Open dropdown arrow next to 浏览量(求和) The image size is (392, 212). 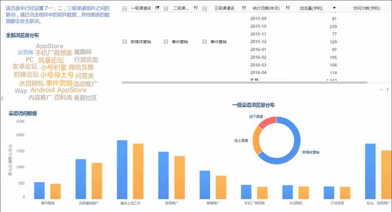[334, 8]
